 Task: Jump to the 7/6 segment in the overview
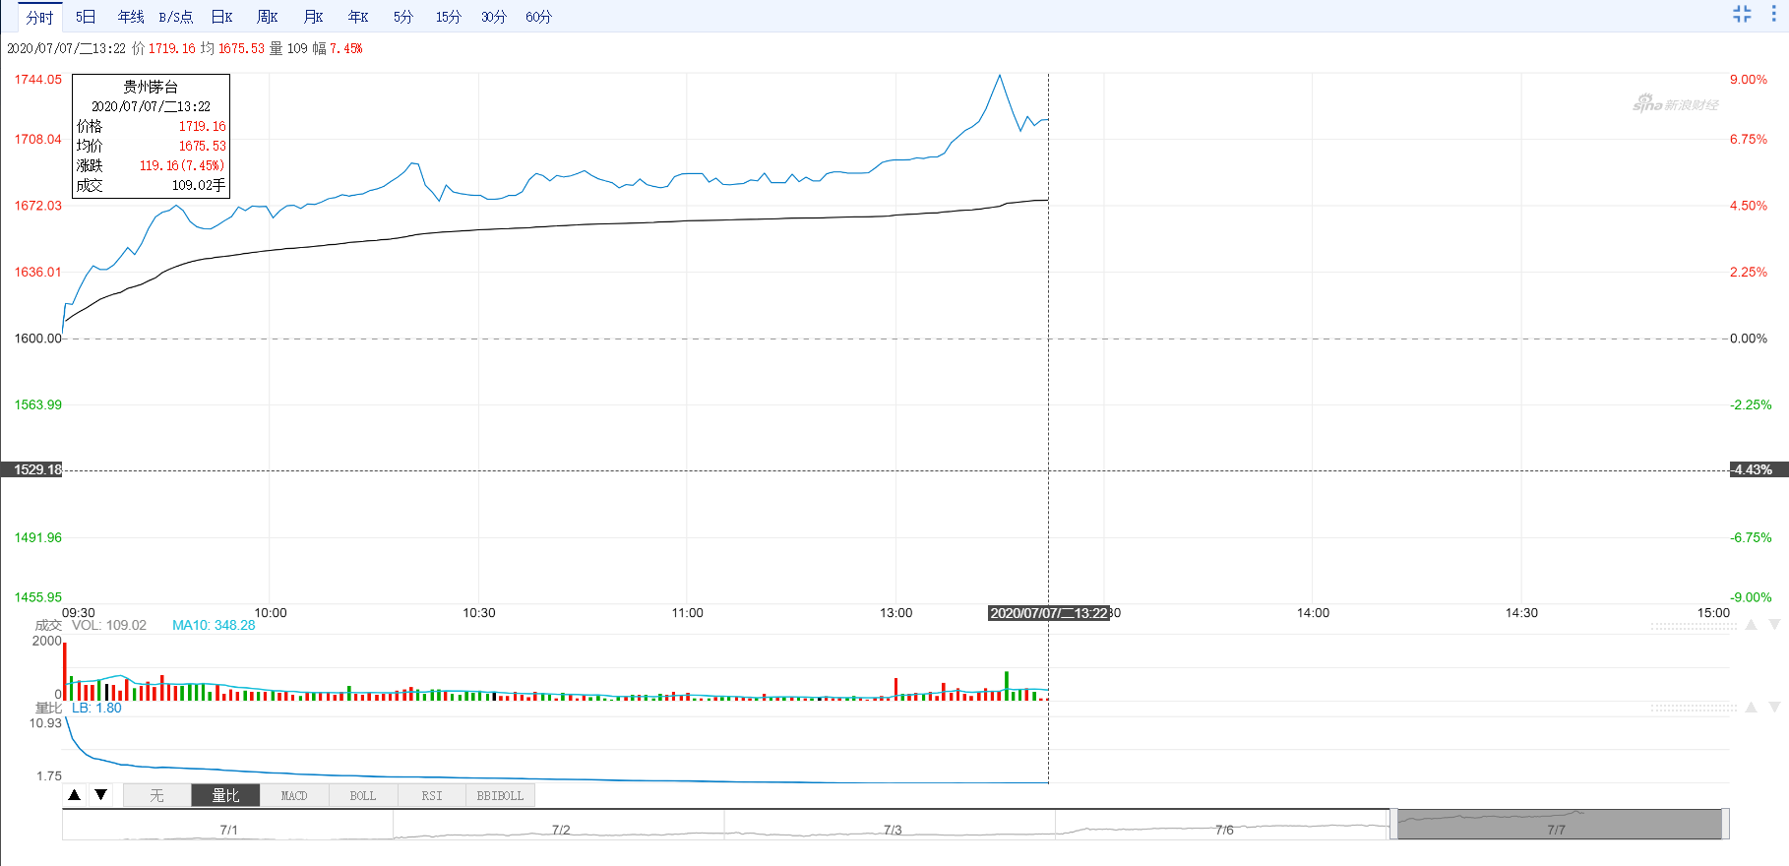[1224, 830]
